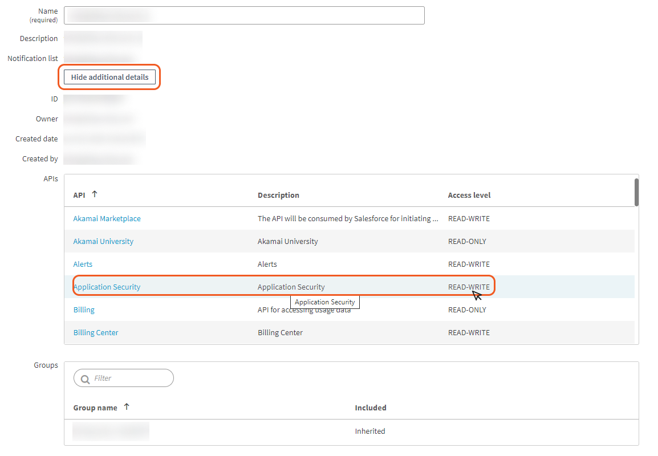Sort by the API column arrow icon
Screen dimensions: 658x456
[95, 194]
